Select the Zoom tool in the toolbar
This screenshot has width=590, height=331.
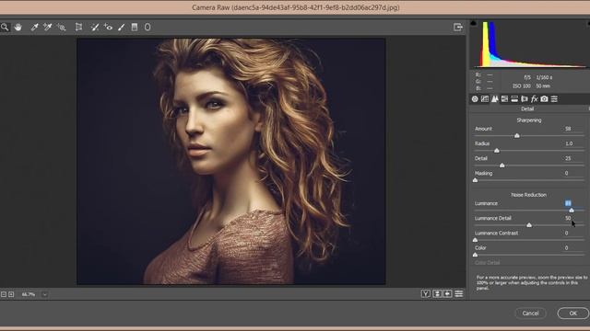pos(5,27)
